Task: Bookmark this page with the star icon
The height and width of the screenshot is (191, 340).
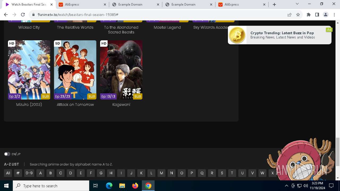Action: [298, 15]
